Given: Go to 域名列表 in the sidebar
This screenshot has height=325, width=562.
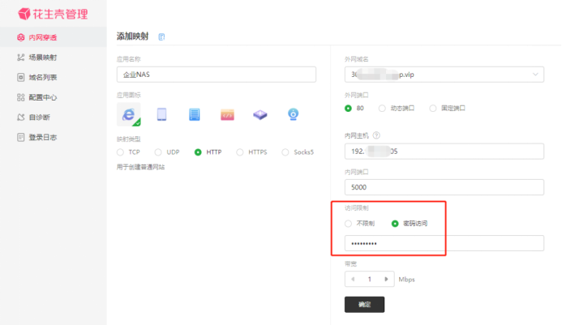Looking at the screenshot, I should point(42,77).
